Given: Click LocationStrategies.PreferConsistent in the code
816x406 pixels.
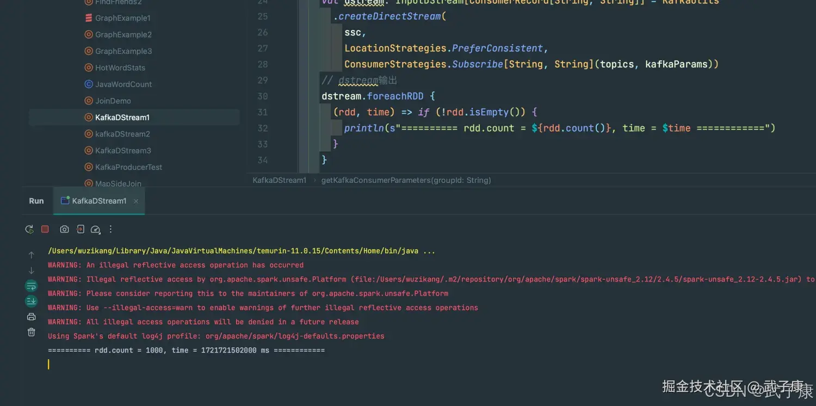Looking at the screenshot, I should pos(443,48).
